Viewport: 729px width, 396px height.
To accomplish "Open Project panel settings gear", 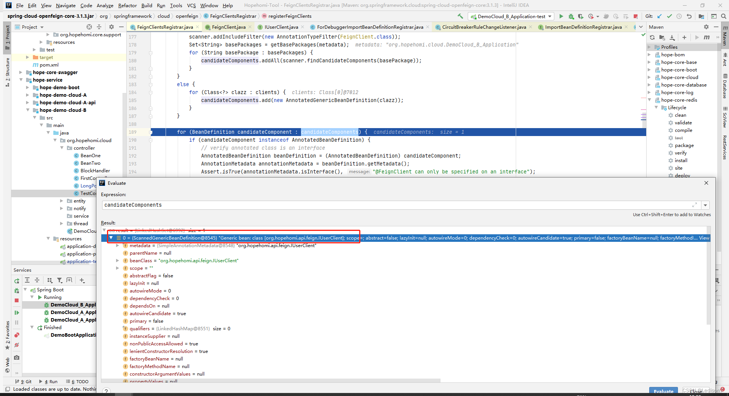I will (x=111, y=27).
